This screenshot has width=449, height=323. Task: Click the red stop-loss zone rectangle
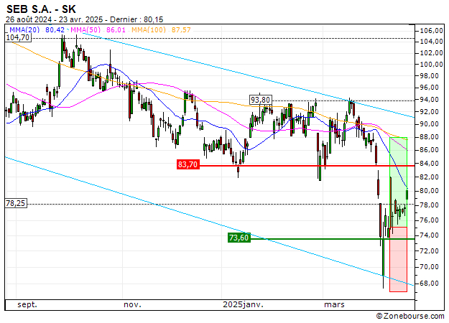coord(398,260)
